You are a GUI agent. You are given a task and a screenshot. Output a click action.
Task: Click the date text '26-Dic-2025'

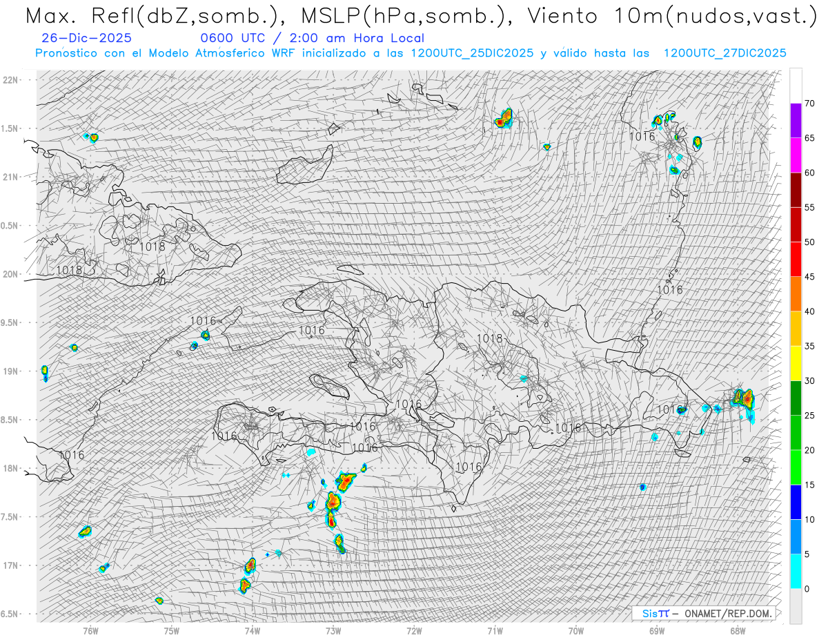[x=86, y=39]
